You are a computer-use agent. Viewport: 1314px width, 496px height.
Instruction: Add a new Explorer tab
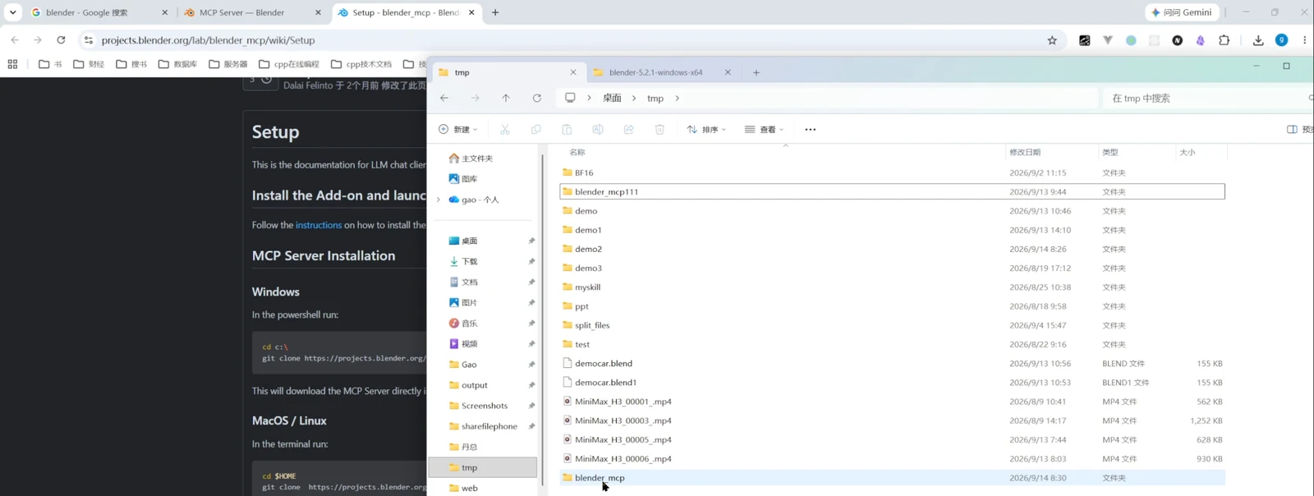(756, 72)
